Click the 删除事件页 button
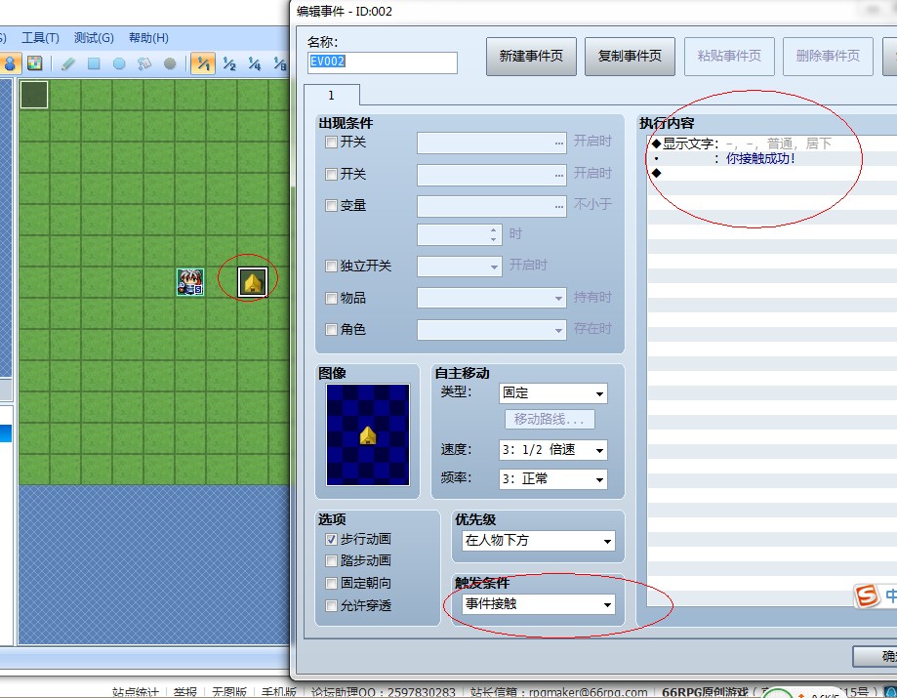This screenshot has width=897, height=698. [x=828, y=56]
